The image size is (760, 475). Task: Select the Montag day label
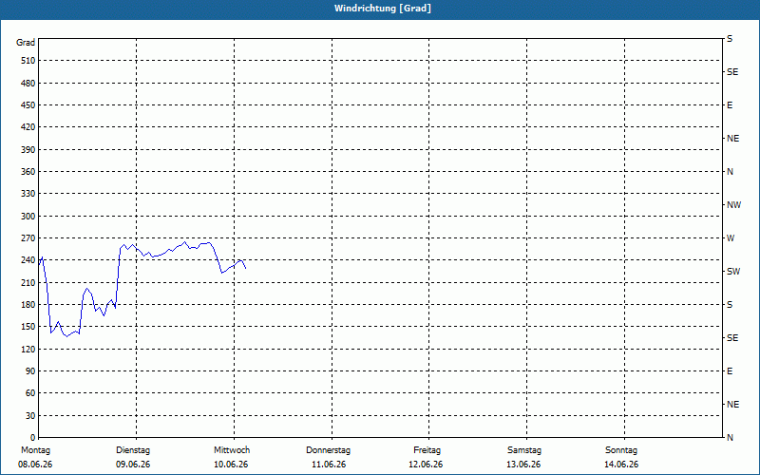[35, 450]
